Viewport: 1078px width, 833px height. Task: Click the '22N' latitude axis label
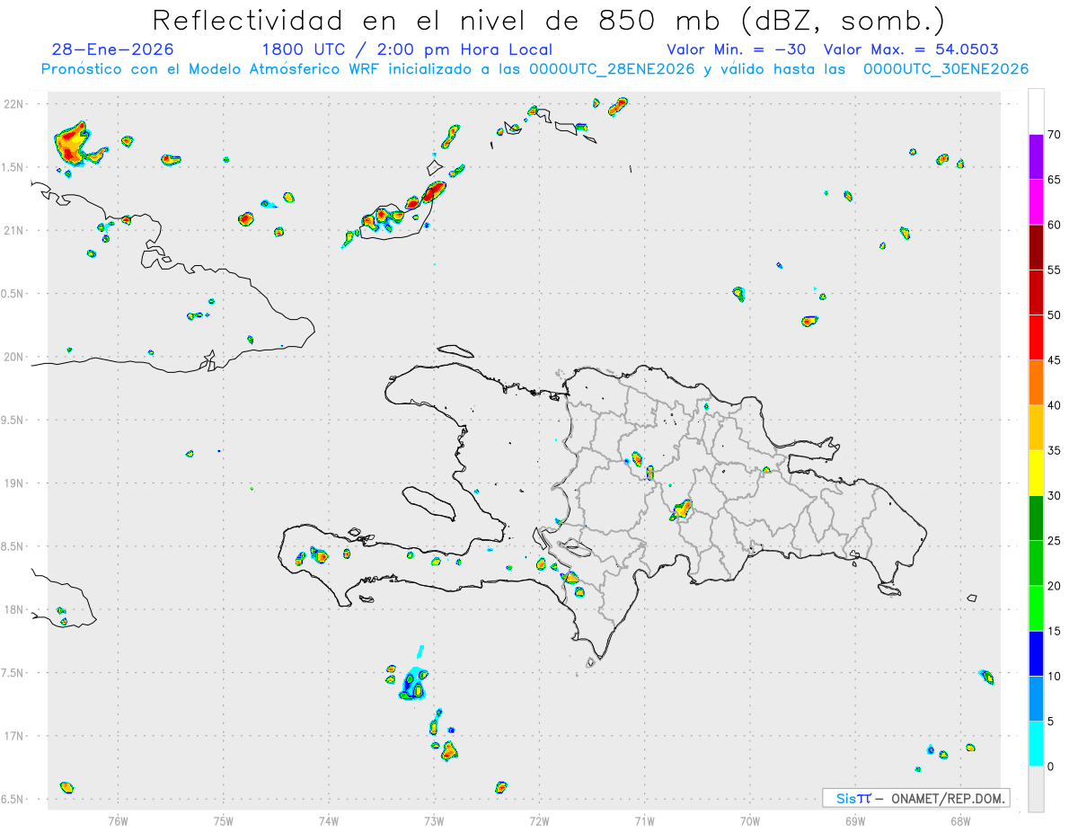coord(14,104)
